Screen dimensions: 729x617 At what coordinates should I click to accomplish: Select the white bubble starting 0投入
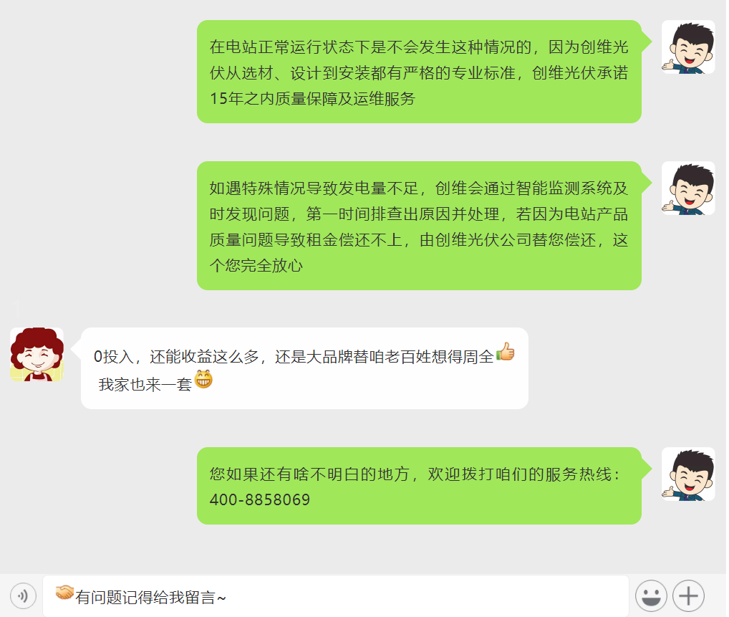(x=304, y=368)
